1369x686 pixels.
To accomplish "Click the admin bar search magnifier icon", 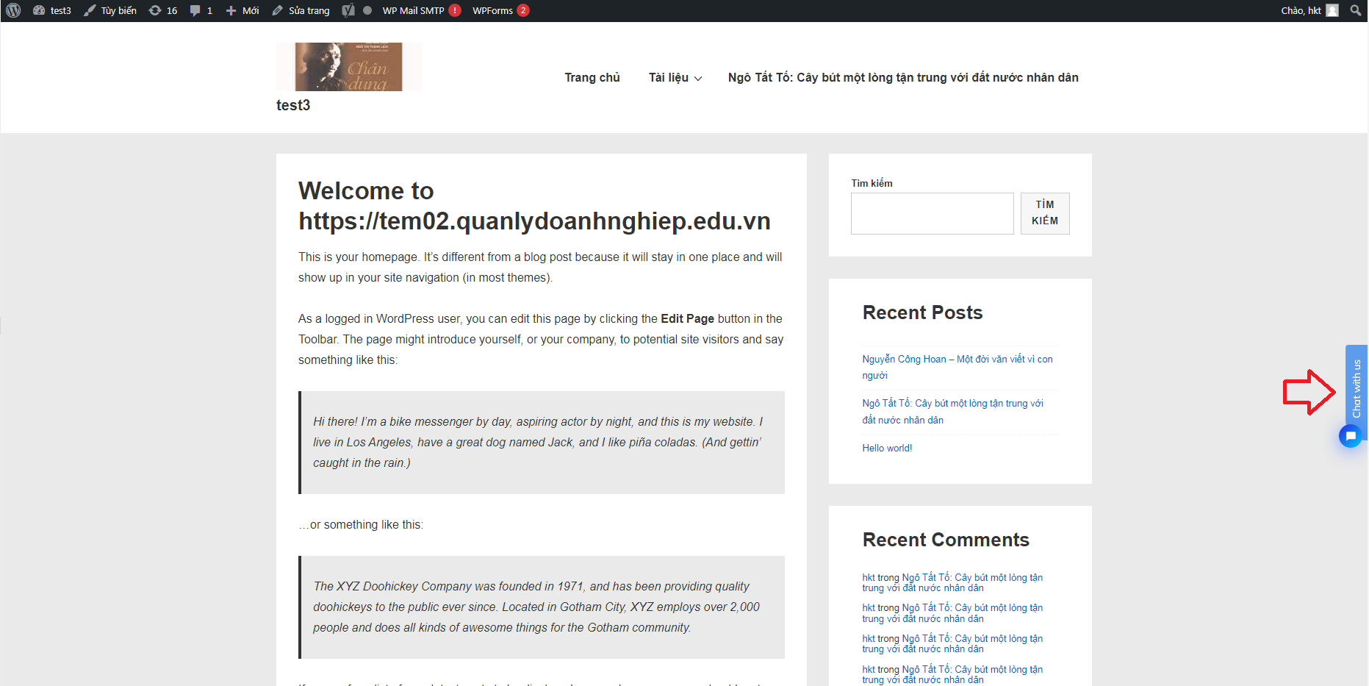I will (1356, 10).
